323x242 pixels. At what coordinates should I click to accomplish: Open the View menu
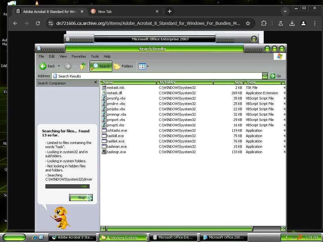[x=63, y=56]
